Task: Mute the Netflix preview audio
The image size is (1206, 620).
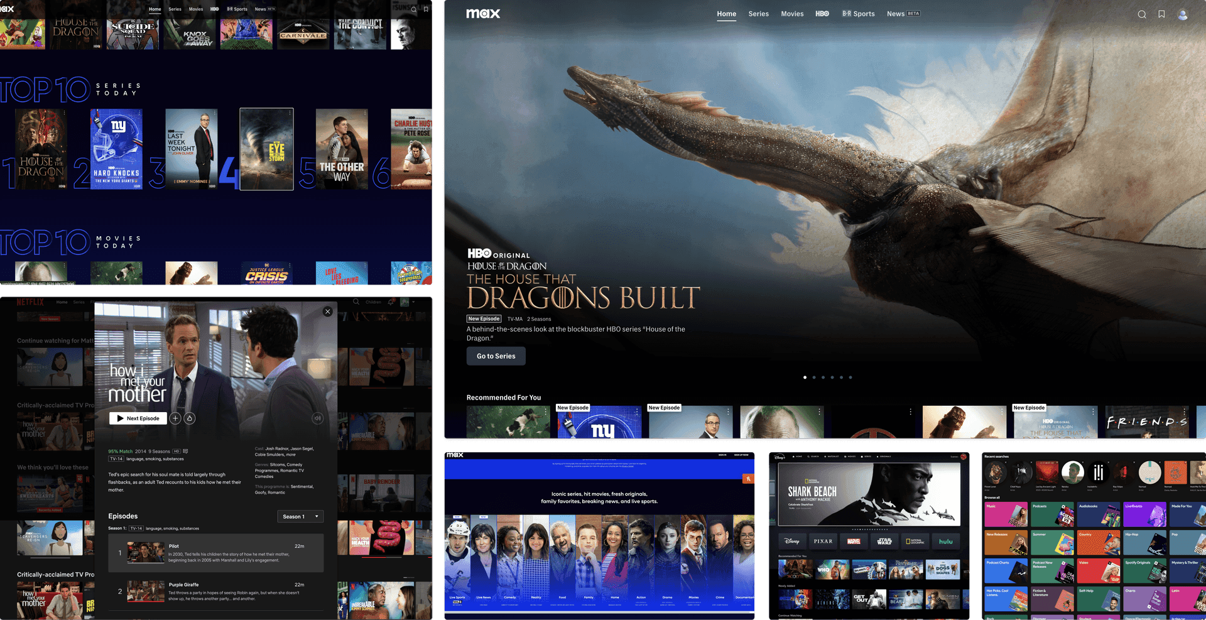Action: tap(318, 418)
